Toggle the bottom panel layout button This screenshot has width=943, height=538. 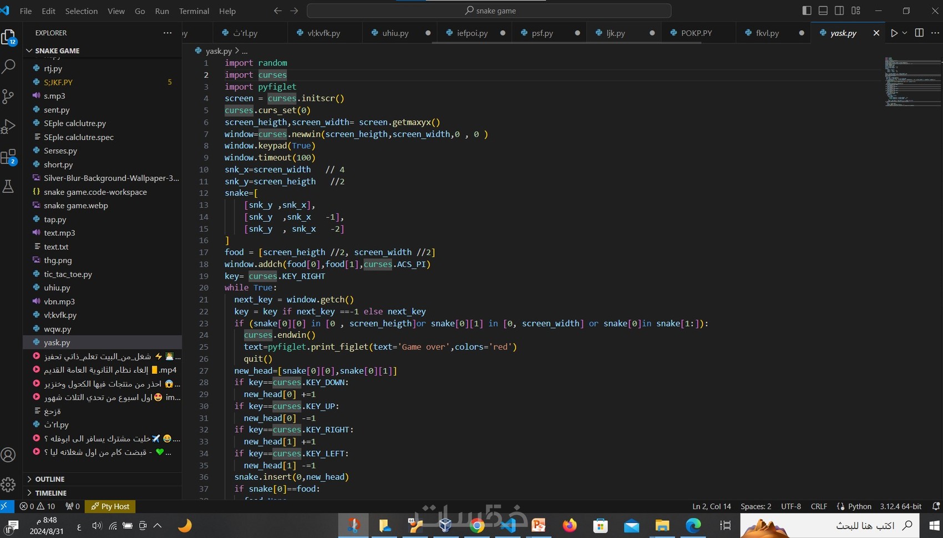click(823, 11)
